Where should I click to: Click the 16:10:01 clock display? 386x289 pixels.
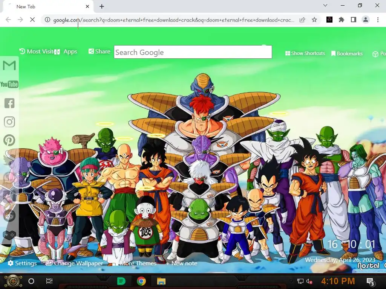click(351, 244)
